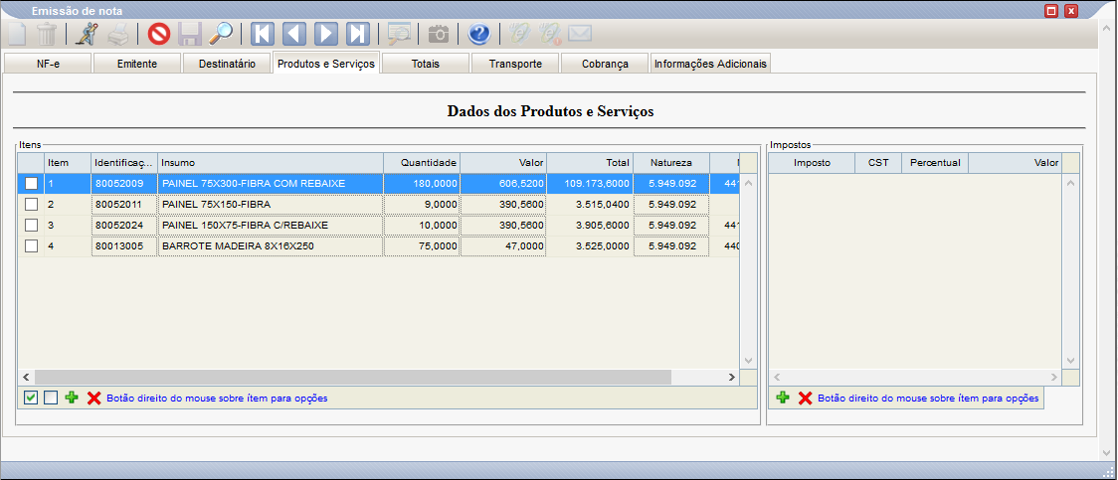Go to previous record arrow

point(294,34)
